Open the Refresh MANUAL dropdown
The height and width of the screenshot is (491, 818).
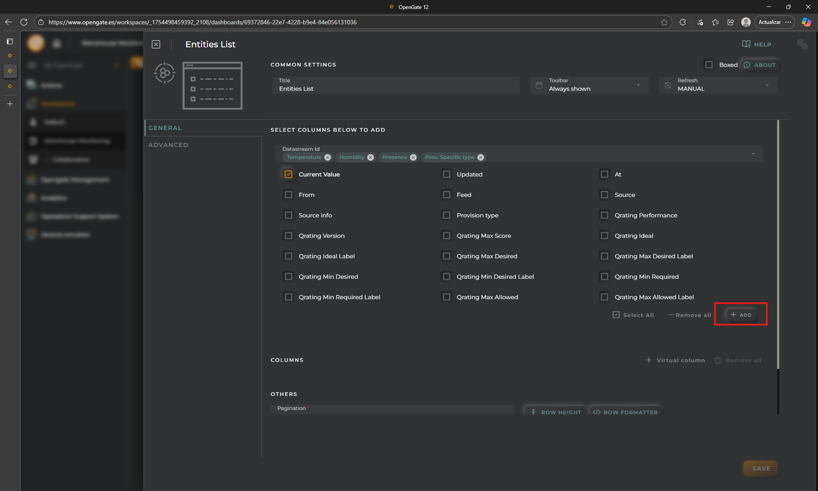point(718,85)
